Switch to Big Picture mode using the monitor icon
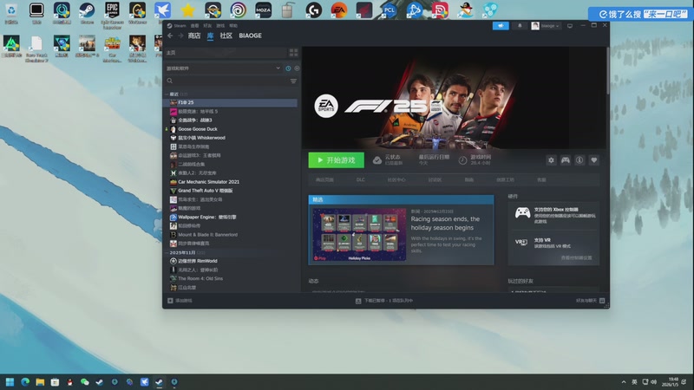 coord(570,26)
